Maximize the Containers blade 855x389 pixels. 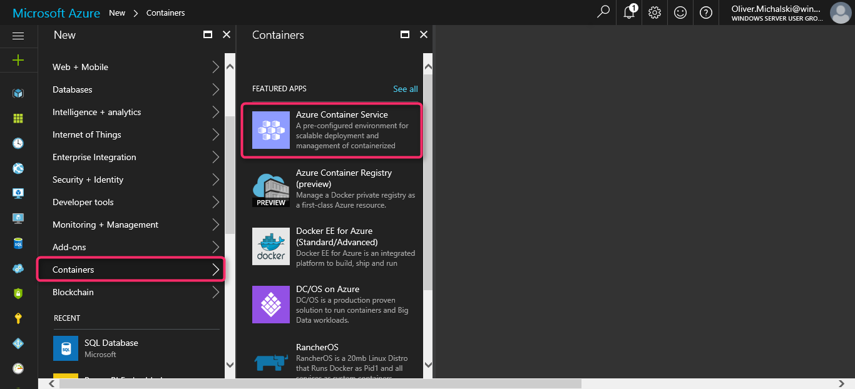click(405, 35)
